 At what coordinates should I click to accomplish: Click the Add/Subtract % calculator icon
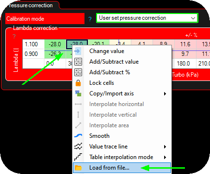[x=78, y=72]
